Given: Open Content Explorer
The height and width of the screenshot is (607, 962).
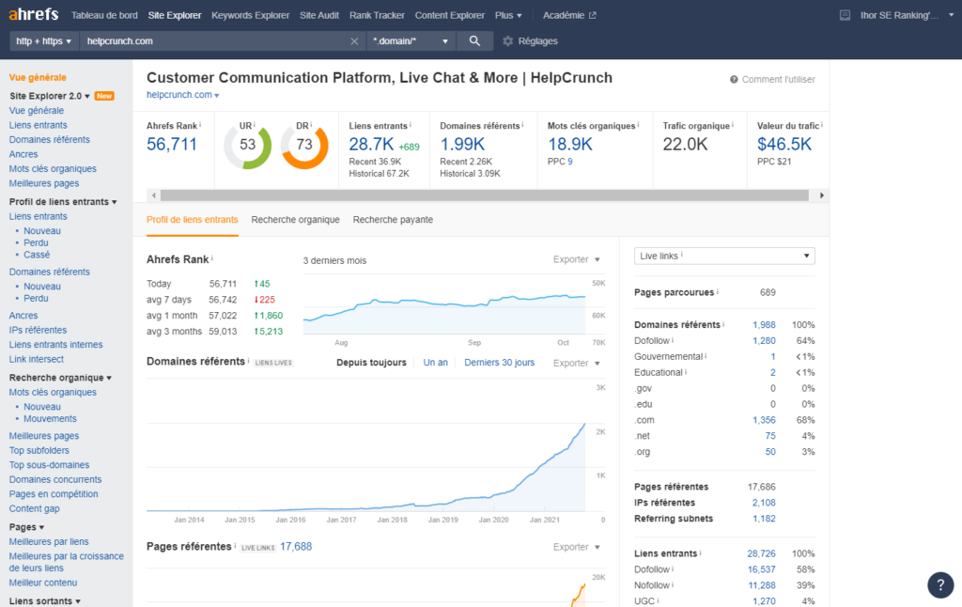Looking at the screenshot, I should tap(450, 15).
